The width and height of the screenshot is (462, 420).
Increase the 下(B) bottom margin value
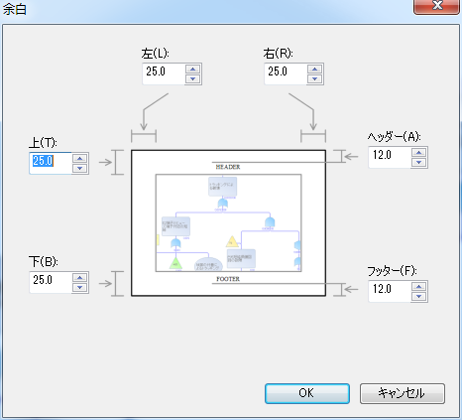tap(79, 277)
